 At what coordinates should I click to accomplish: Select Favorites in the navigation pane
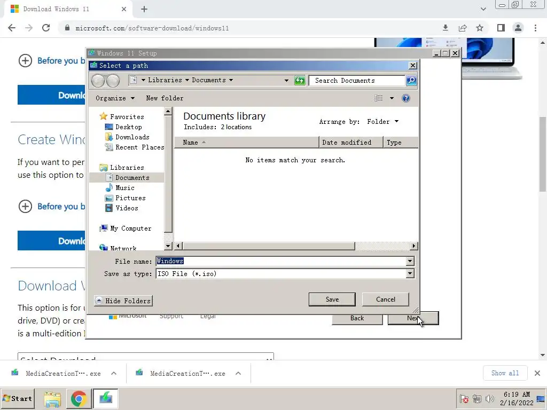(127, 117)
